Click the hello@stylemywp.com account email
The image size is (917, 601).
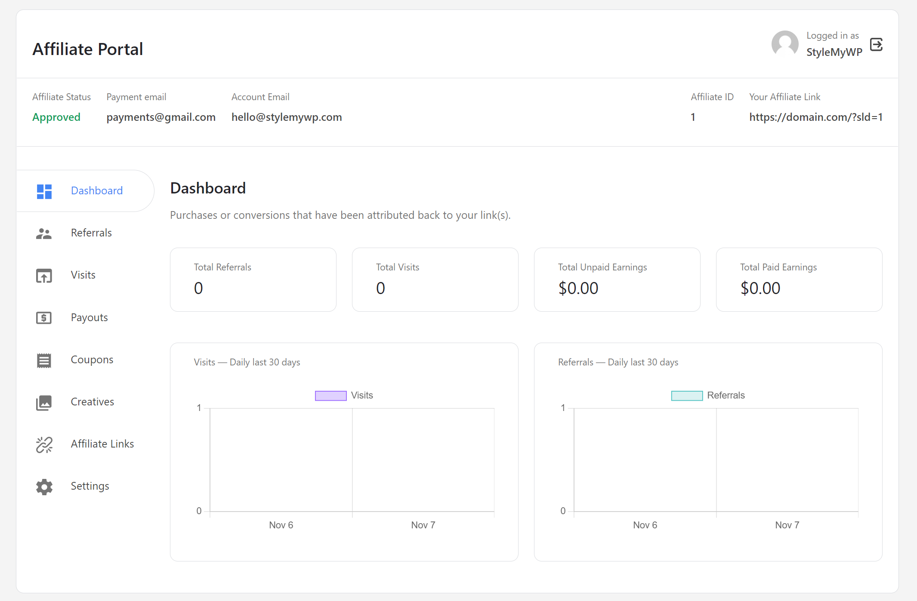(287, 117)
